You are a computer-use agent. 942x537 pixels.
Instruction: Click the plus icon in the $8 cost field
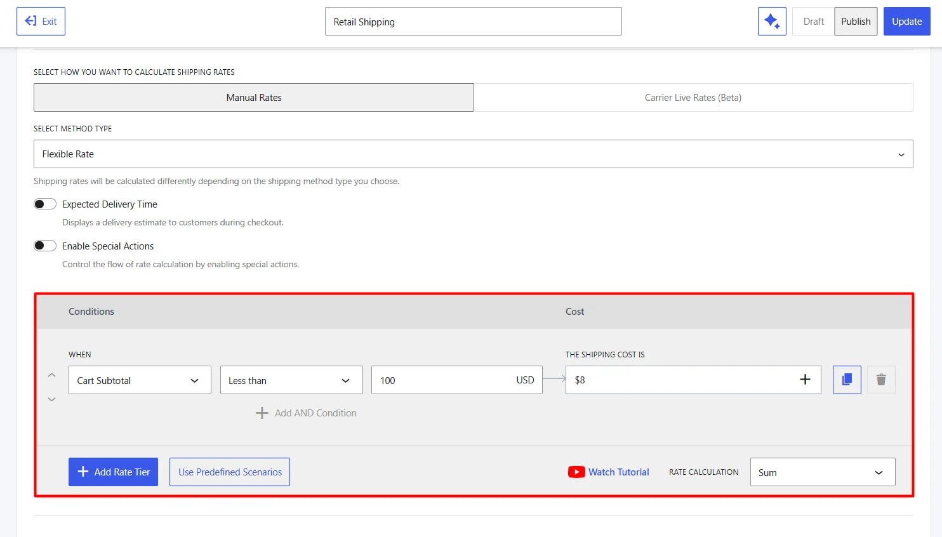(805, 380)
